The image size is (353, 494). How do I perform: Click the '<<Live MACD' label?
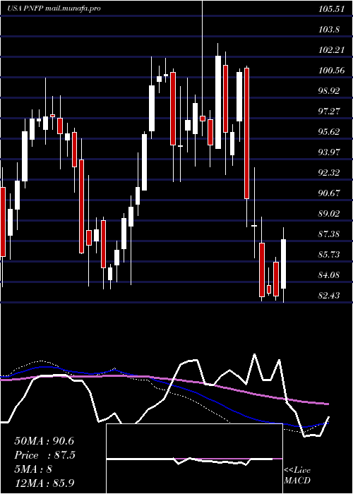tap(297, 476)
